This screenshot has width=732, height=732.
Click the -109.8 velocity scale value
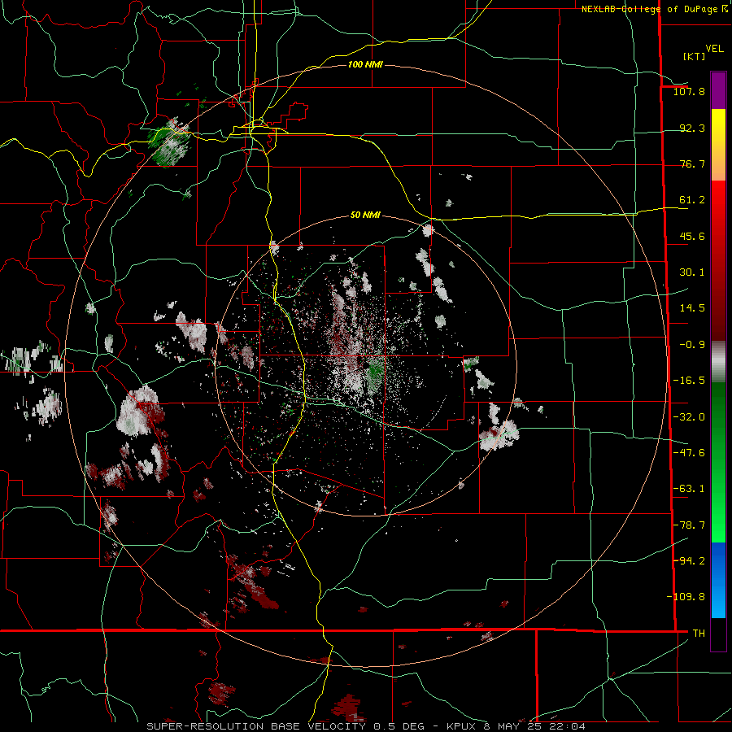click(x=686, y=597)
